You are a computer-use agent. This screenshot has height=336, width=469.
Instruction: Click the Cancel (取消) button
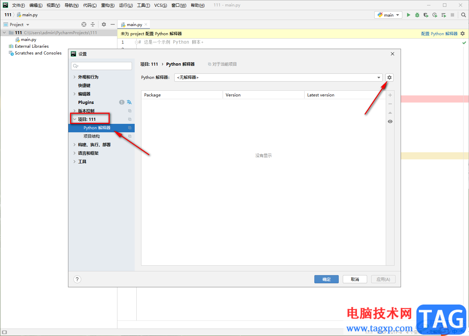click(x=355, y=279)
